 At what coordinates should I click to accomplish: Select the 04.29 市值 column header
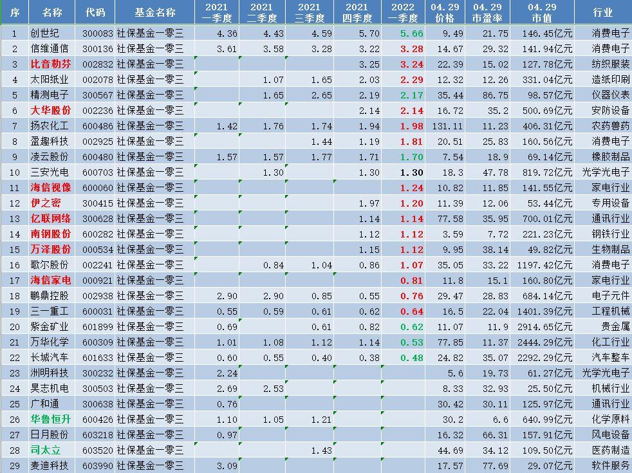[542, 12]
